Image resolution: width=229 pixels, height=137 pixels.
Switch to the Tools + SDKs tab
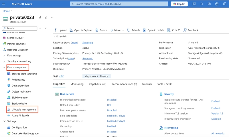165,84
